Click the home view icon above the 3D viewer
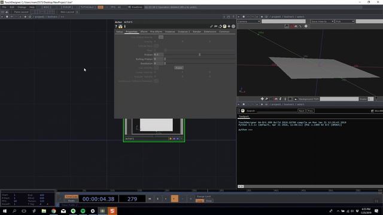 click(287, 26)
